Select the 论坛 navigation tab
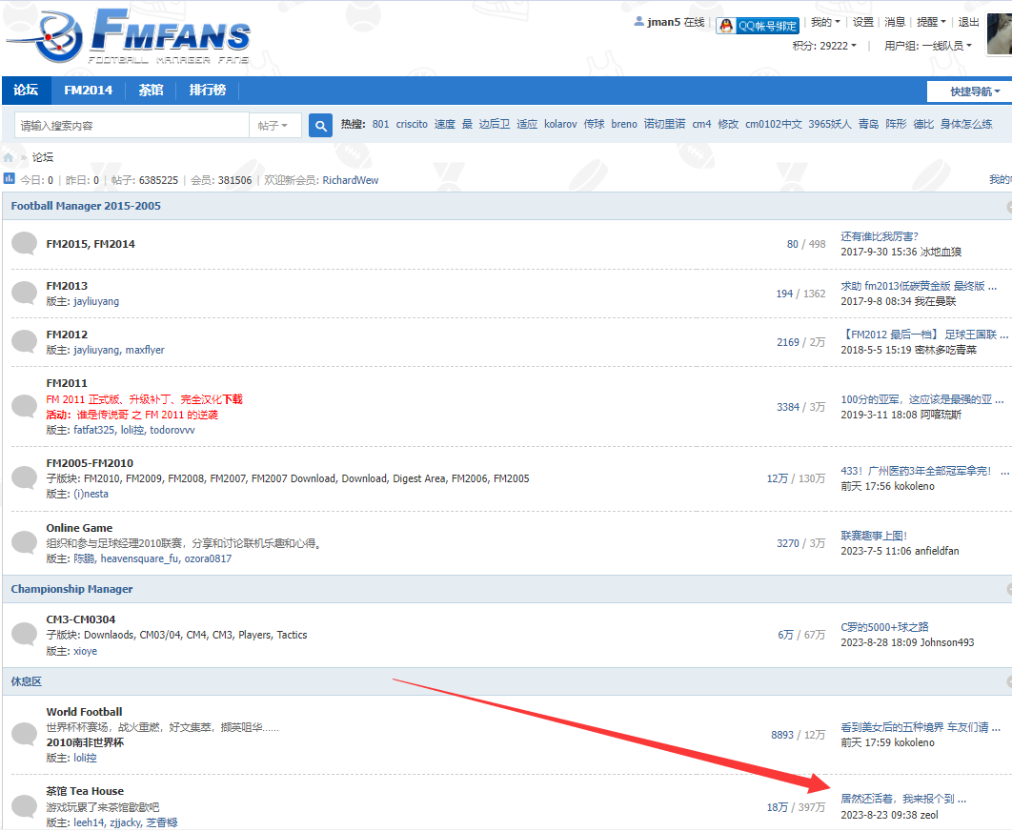This screenshot has height=832, width=1012. [26, 91]
